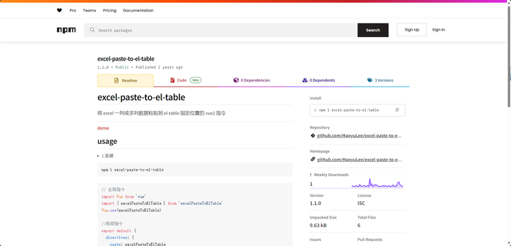
Task: Click the 9.63 kB unpacked size value
Action: [x=318, y=225]
